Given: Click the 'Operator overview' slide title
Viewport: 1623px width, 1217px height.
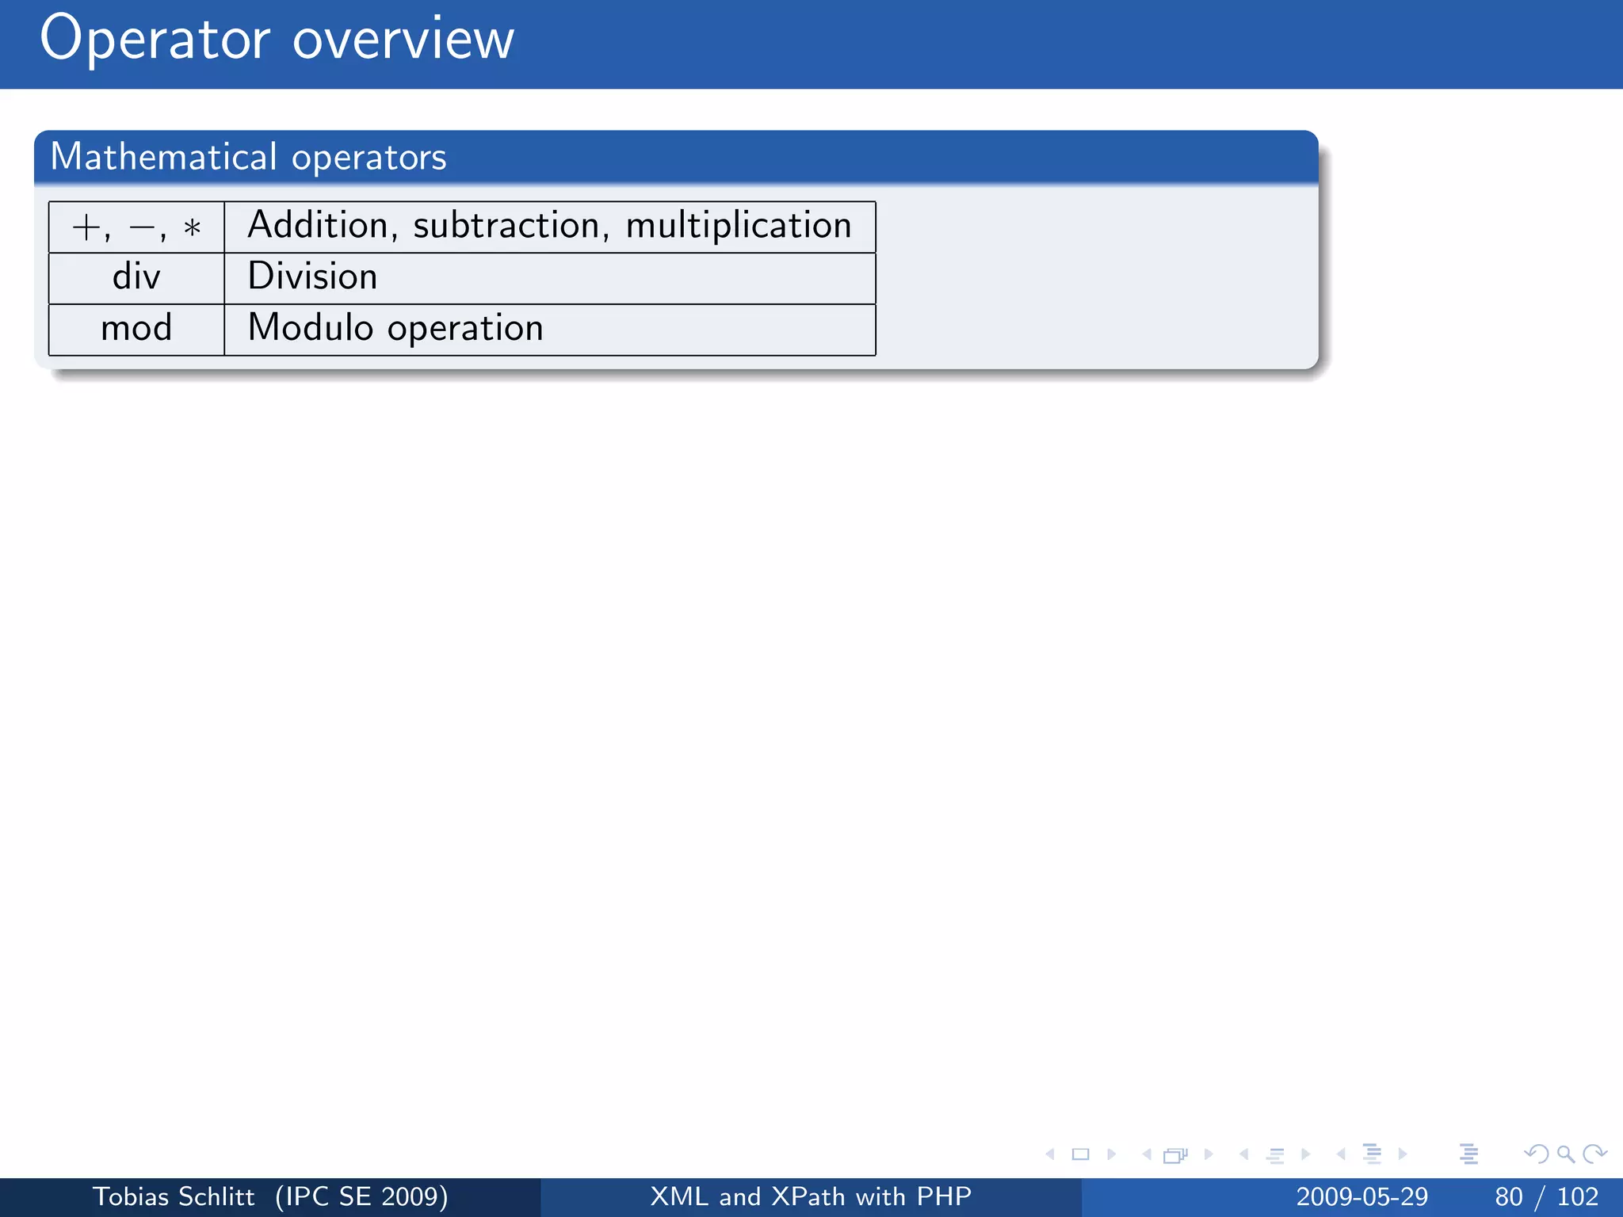Looking at the screenshot, I should 277,40.
